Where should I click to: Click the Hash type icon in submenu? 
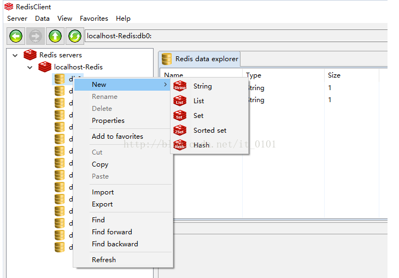[x=180, y=145]
